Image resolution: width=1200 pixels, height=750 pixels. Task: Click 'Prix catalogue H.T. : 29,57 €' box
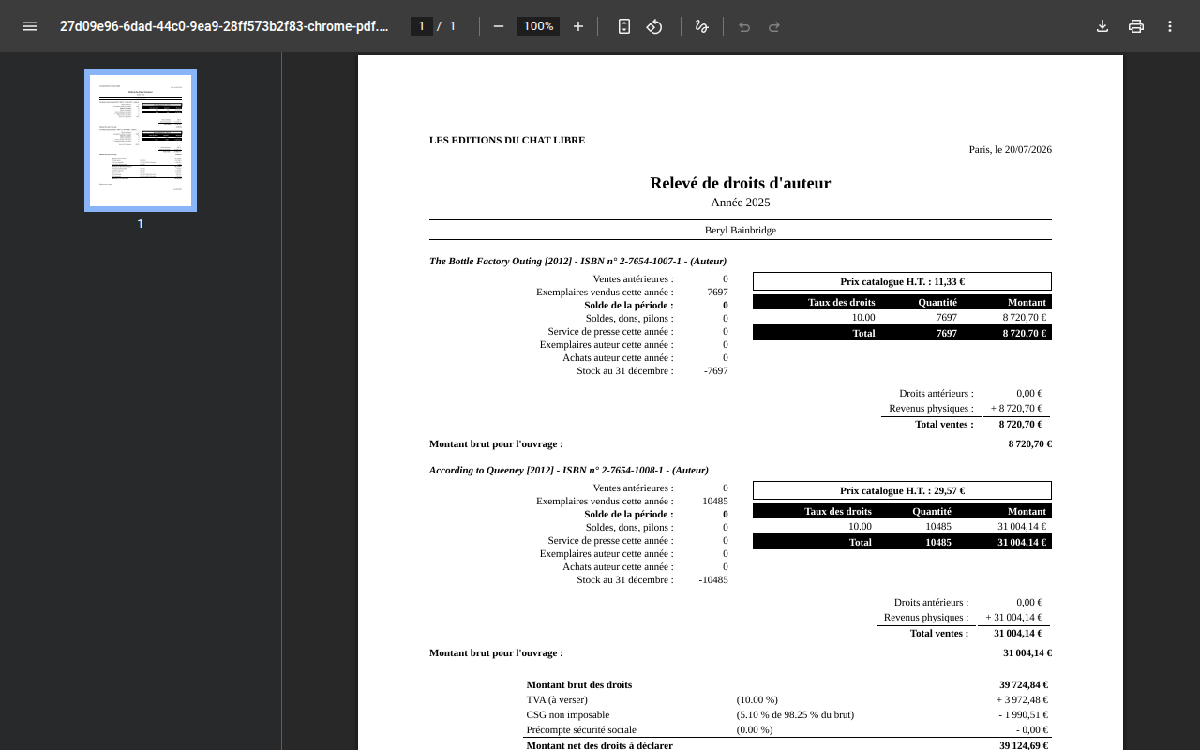(x=902, y=490)
